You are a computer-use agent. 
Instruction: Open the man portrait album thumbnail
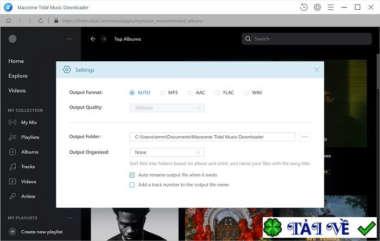[135, 224]
